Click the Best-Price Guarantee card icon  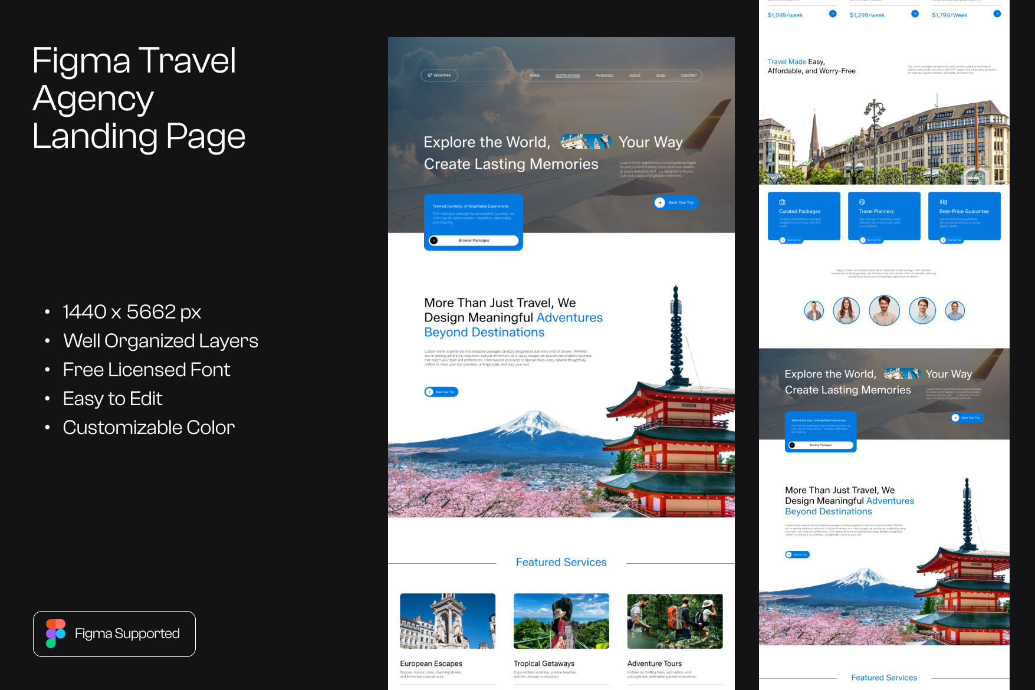944,202
